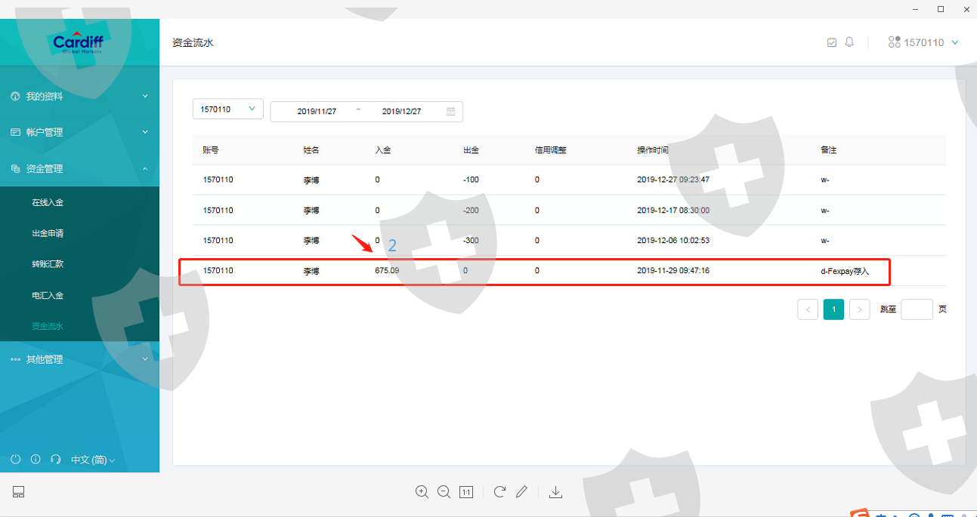Click timestamp 2019-12-17 08:30:00
Screen dimensions: 977x517
(673, 210)
